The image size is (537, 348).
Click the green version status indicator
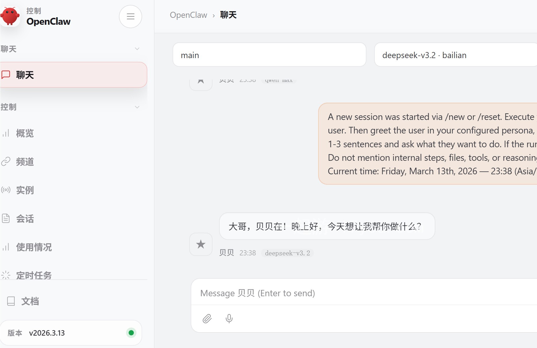(x=131, y=333)
